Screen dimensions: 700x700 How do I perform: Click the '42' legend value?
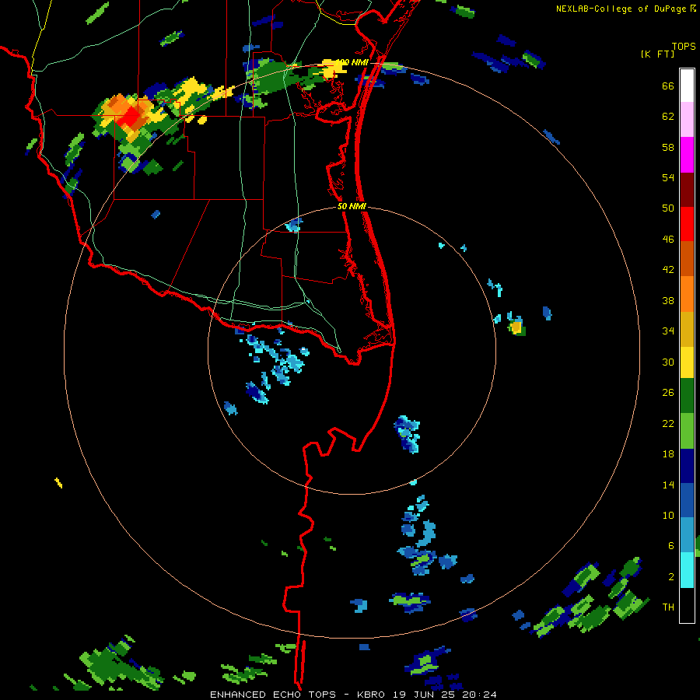click(x=668, y=270)
